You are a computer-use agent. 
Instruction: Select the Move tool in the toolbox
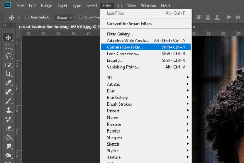pyautogui.click(x=8, y=38)
